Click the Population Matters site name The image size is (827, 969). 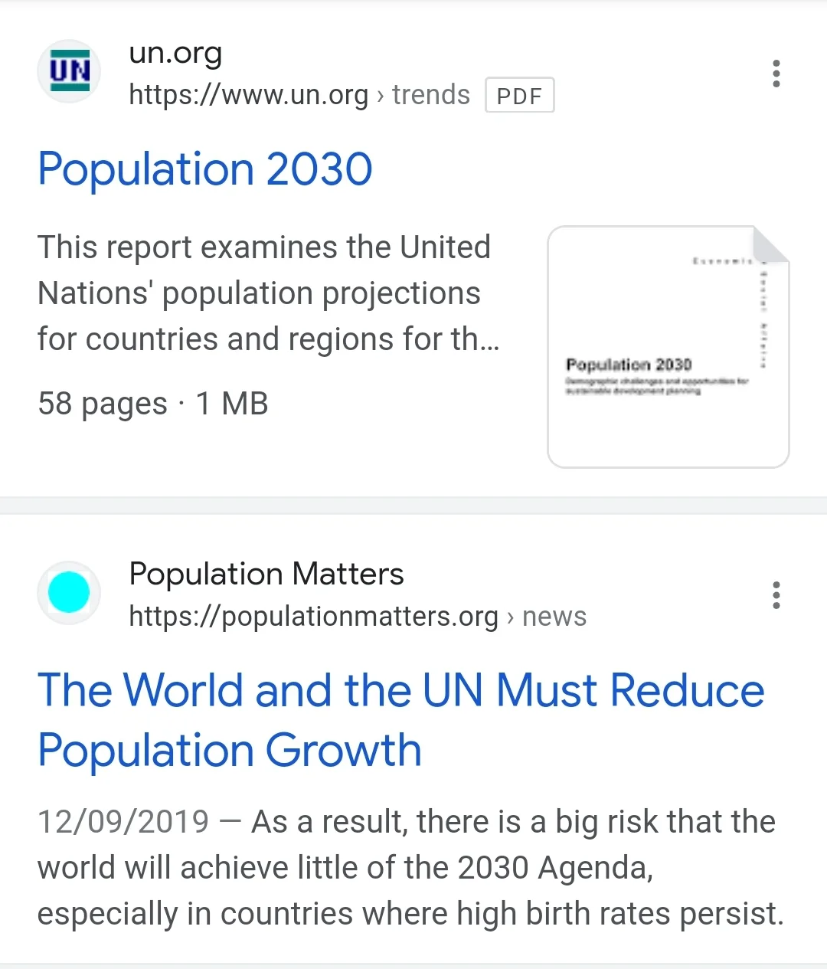pos(266,574)
